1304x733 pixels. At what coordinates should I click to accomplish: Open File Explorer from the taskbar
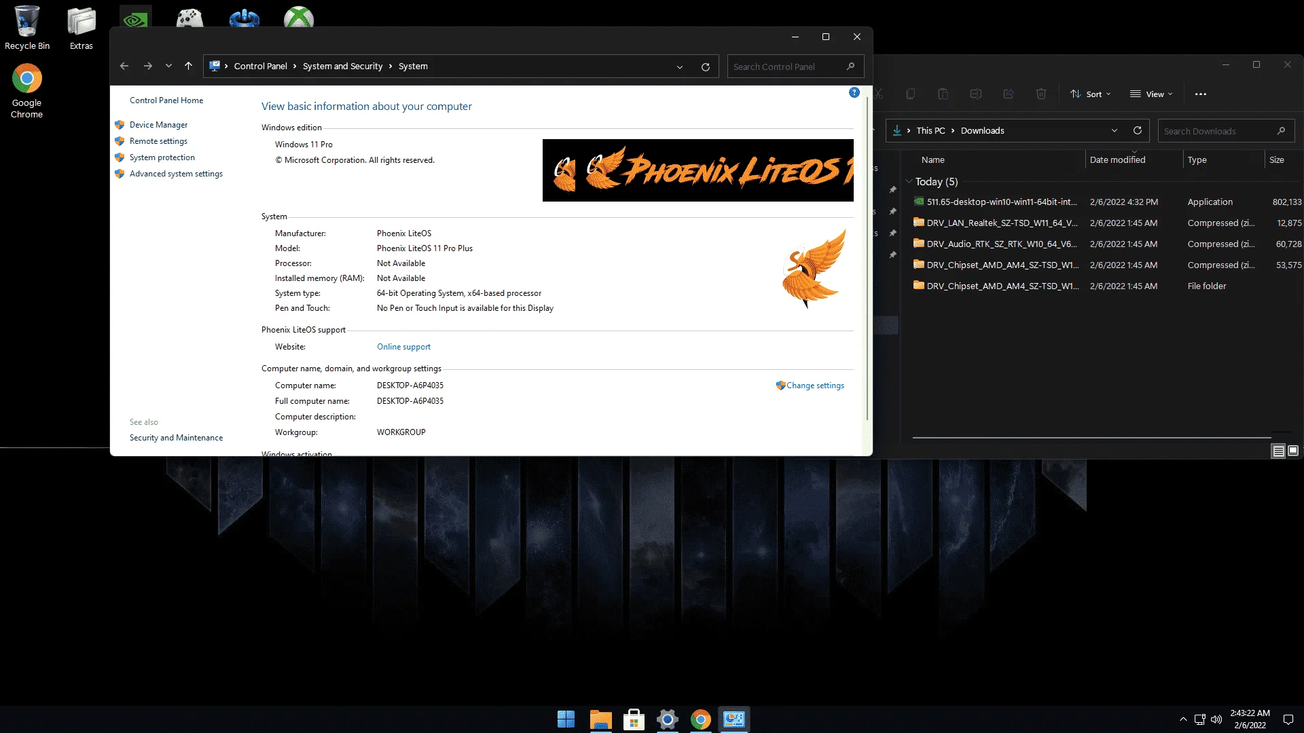tap(600, 719)
